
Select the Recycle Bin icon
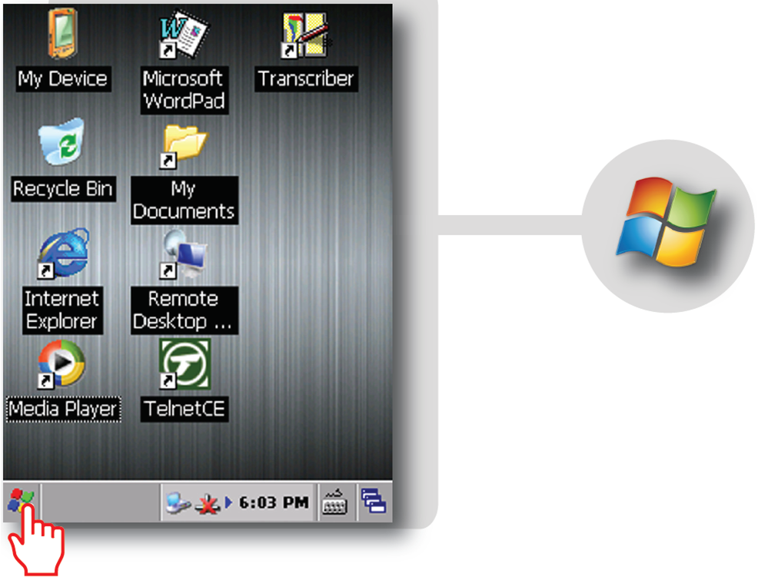coord(62,142)
